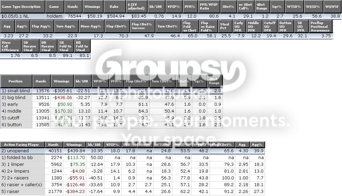Click the Turn Agg% column header

click(x=66, y=26)
